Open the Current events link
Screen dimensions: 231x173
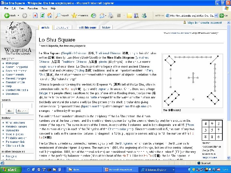[15, 75]
